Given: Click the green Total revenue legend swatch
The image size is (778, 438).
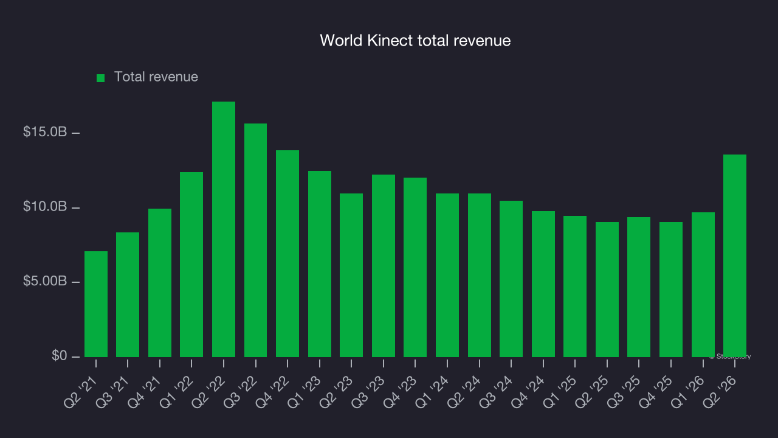Looking at the screenshot, I should click(x=101, y=78).
